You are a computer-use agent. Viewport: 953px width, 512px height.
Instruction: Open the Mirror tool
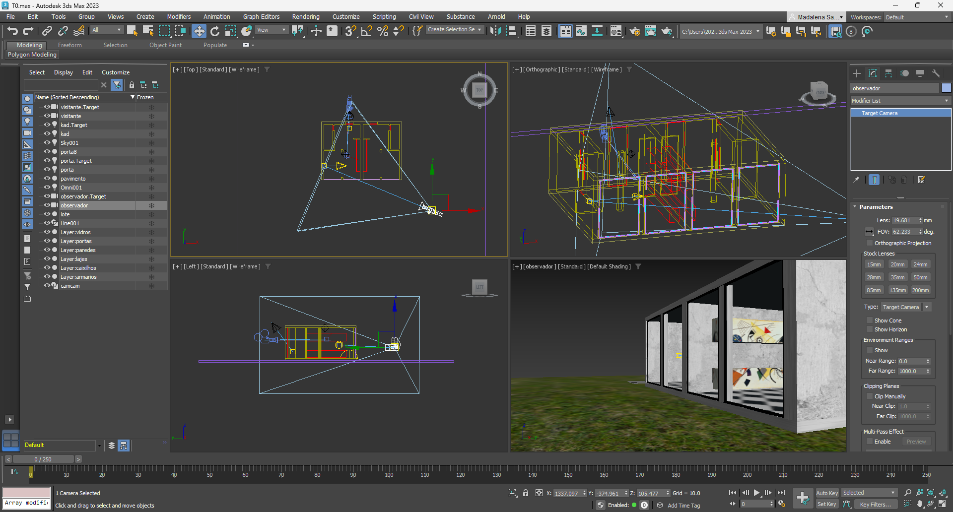click(x=495, y=31)
